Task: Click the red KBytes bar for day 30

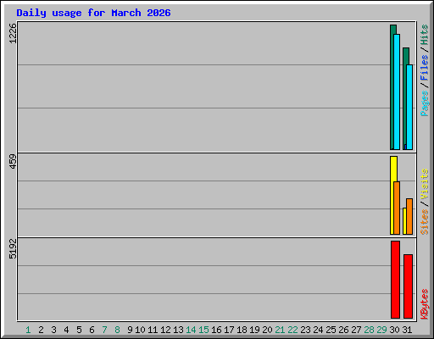Action: [395, 280]
